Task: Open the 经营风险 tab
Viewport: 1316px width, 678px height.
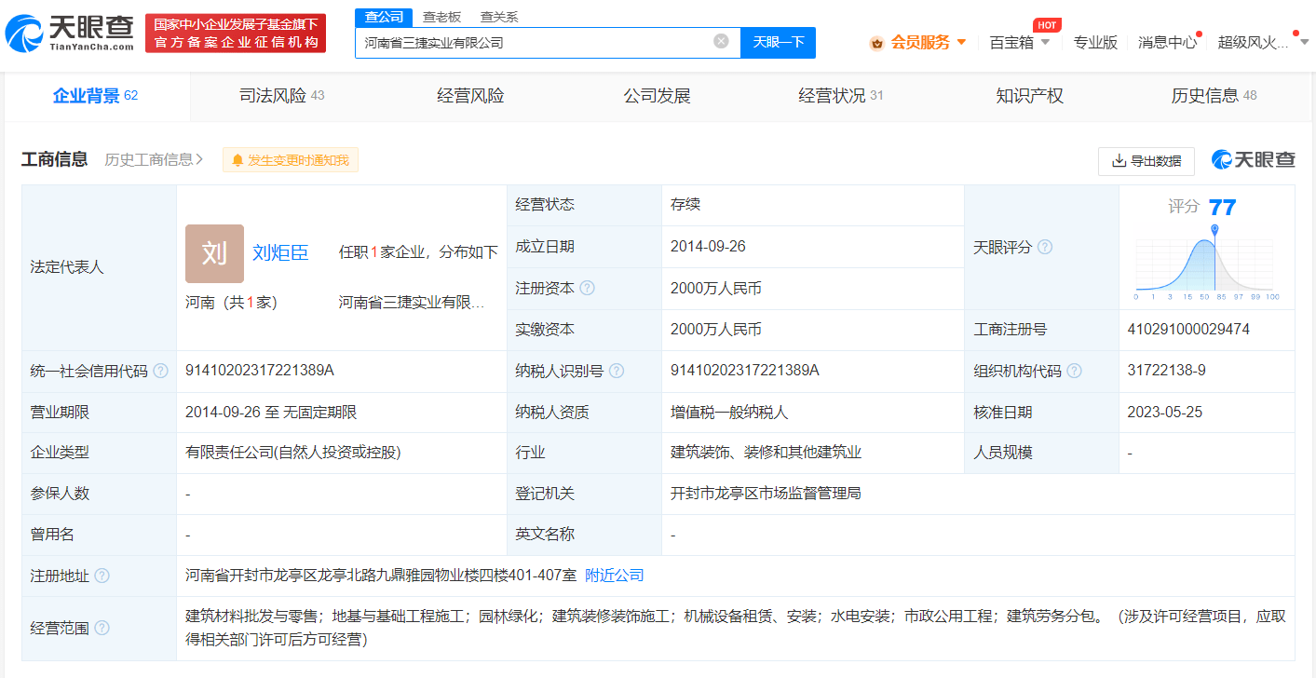Action: (470, 95)
